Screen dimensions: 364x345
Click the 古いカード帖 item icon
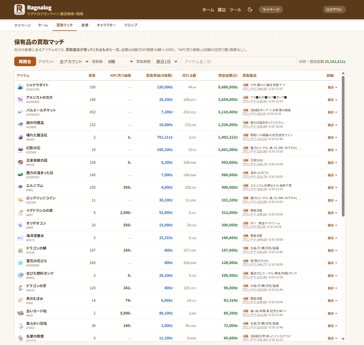(20, 313)
